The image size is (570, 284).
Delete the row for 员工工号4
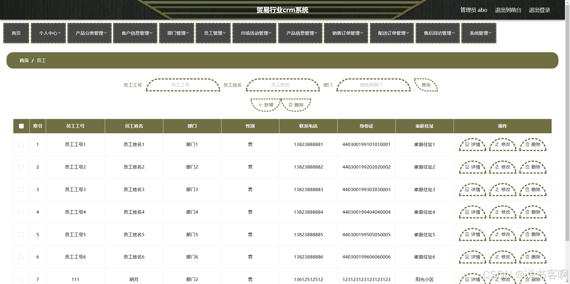click(533, 212)
